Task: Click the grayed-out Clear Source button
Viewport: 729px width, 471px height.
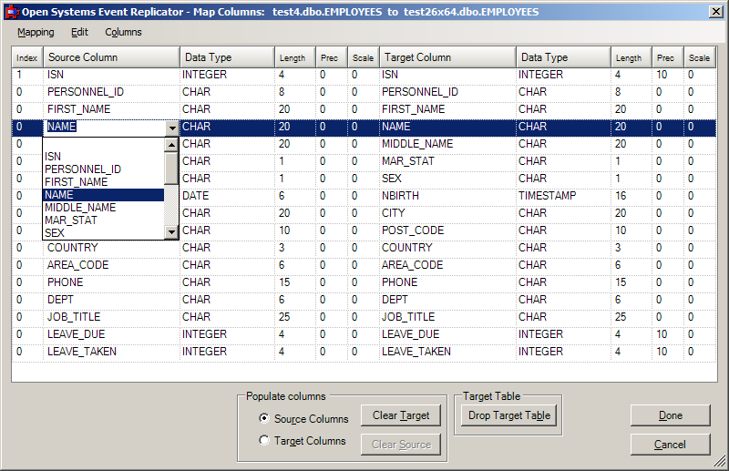Action: tap(401, 445)
